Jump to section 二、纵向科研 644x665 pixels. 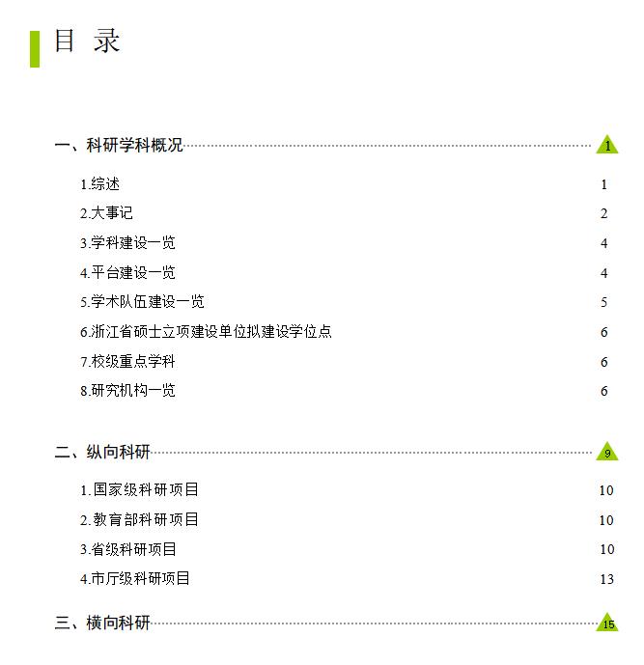[x=102, y=453]
